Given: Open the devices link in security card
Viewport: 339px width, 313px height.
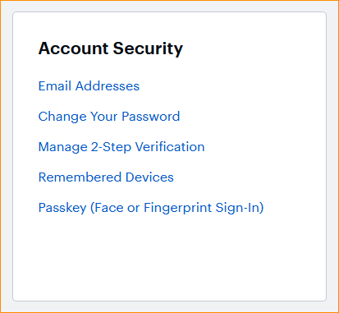Looking at the screenshot, I should [x=106, y=177].
